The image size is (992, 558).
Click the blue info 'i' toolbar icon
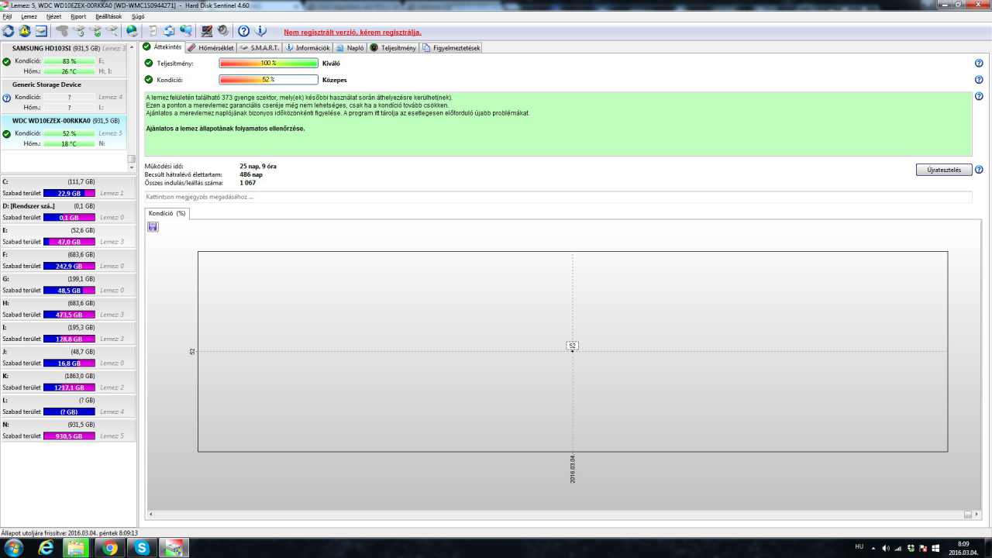point(261,31)
